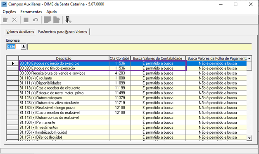Click Cta Contábil value 11000

[x=120, y=78]
